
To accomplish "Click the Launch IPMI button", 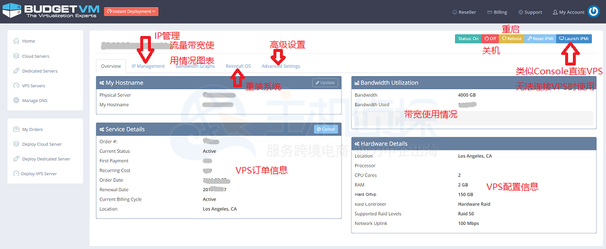I will pyautogui.click(x=574, y=38).
